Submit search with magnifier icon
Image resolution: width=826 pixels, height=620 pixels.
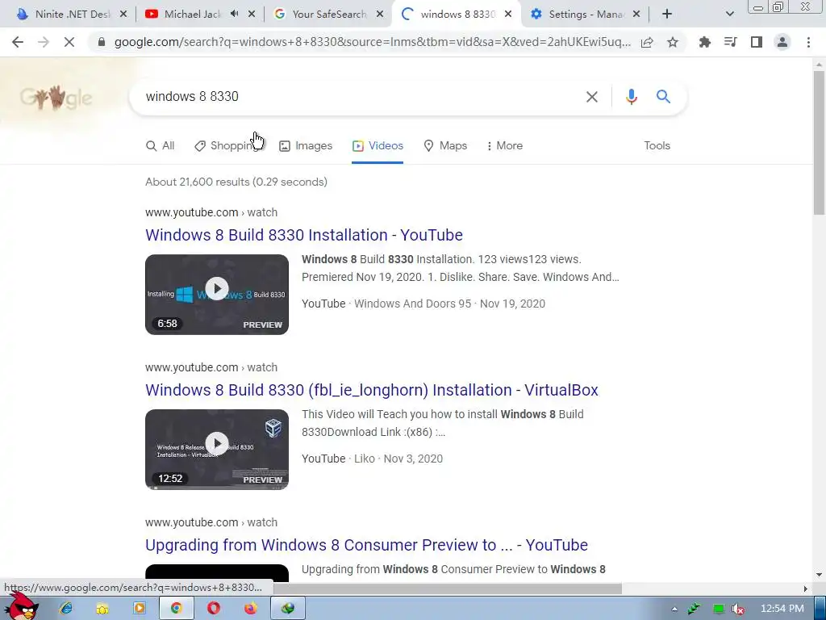[663, 97]
